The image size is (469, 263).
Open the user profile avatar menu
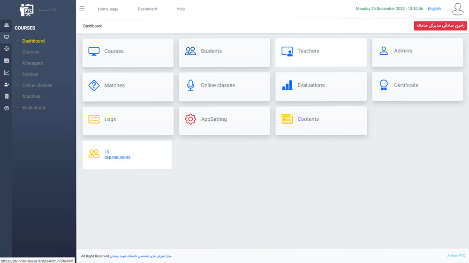[x=457, y=8]
